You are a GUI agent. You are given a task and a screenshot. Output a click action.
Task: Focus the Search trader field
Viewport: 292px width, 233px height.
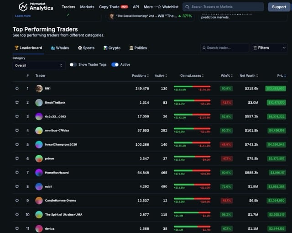(224, 48)
